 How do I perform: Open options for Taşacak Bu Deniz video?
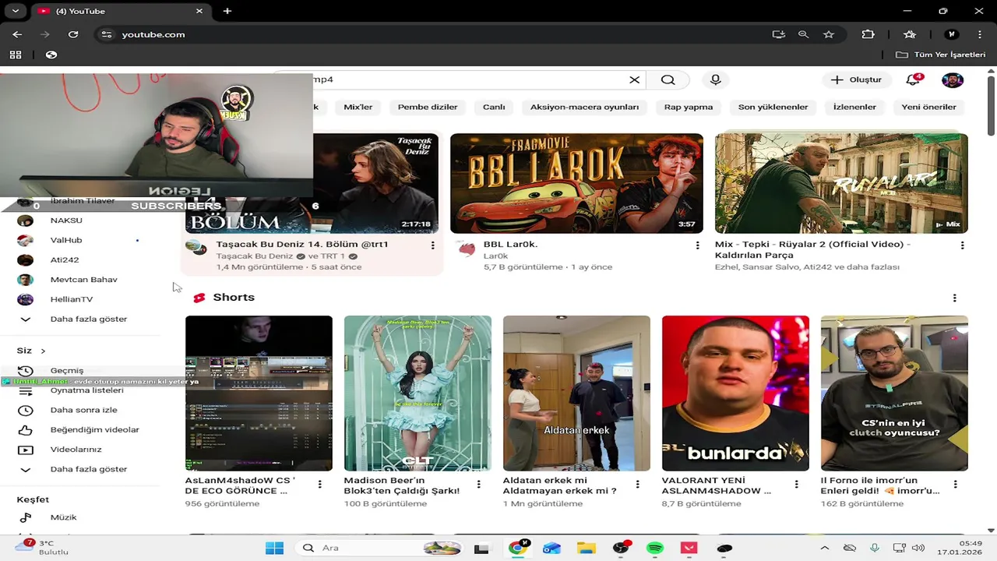point(432,245)
